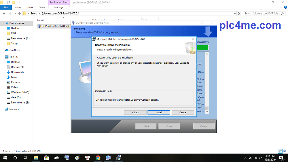Screen dimensions: 288x162
Task: Click the installer log scrollbar down arrow
Action: pos(206,111)
